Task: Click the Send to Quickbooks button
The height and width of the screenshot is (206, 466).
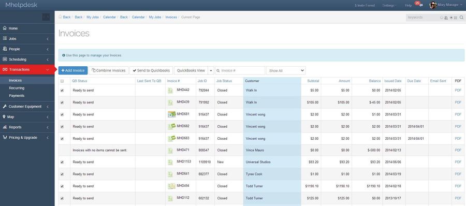Action: 151,70
